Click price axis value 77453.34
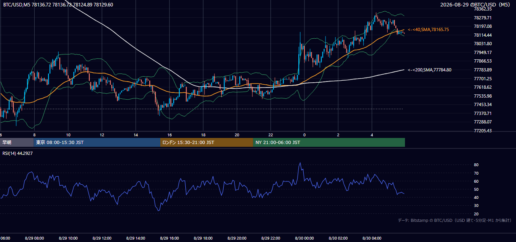 [482, 104]
